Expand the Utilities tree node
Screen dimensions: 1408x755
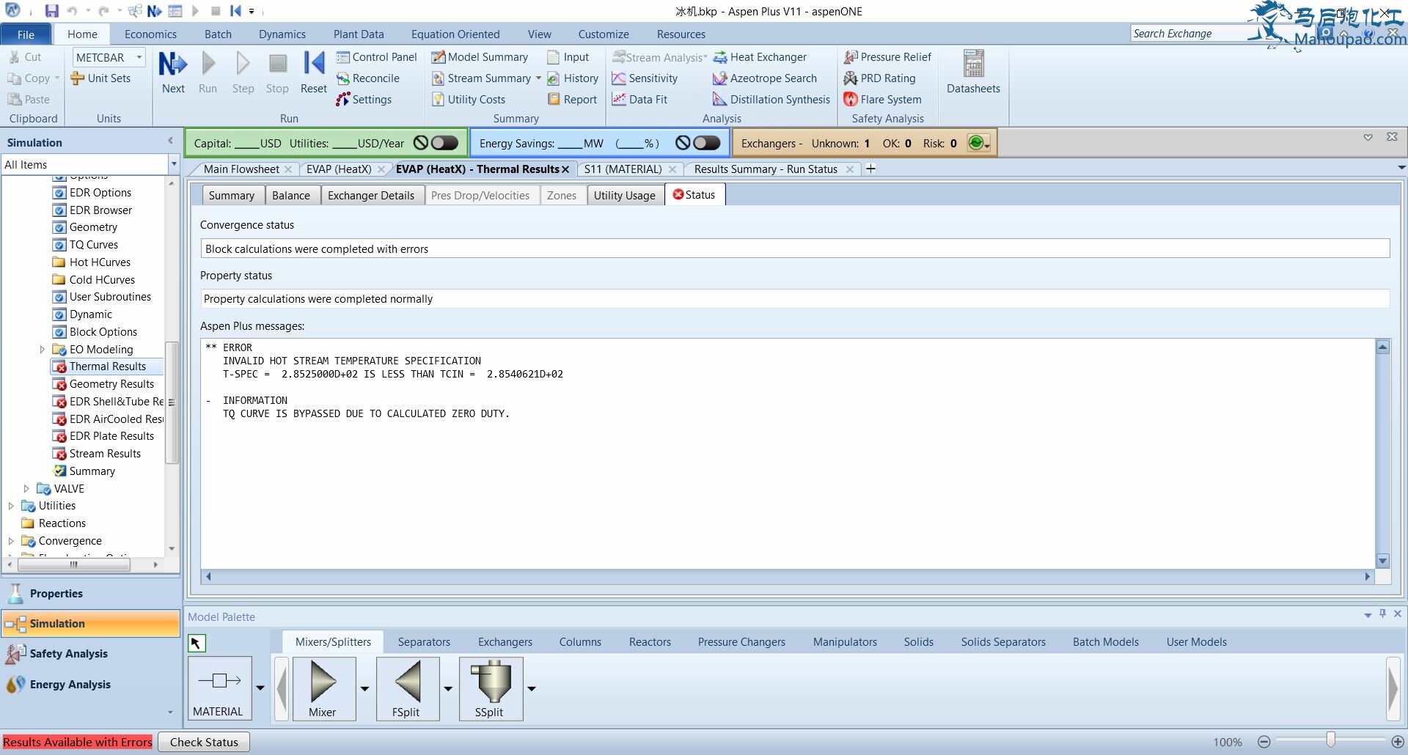11,506
